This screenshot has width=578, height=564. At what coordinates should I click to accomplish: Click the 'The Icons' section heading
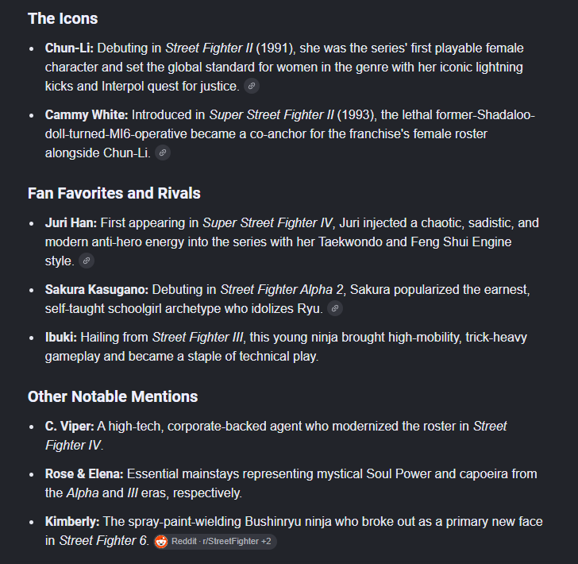click(x=63, y=19)
